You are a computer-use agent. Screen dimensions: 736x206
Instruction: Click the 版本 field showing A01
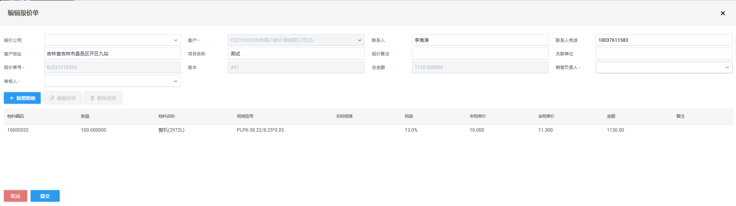coord(296,67)
